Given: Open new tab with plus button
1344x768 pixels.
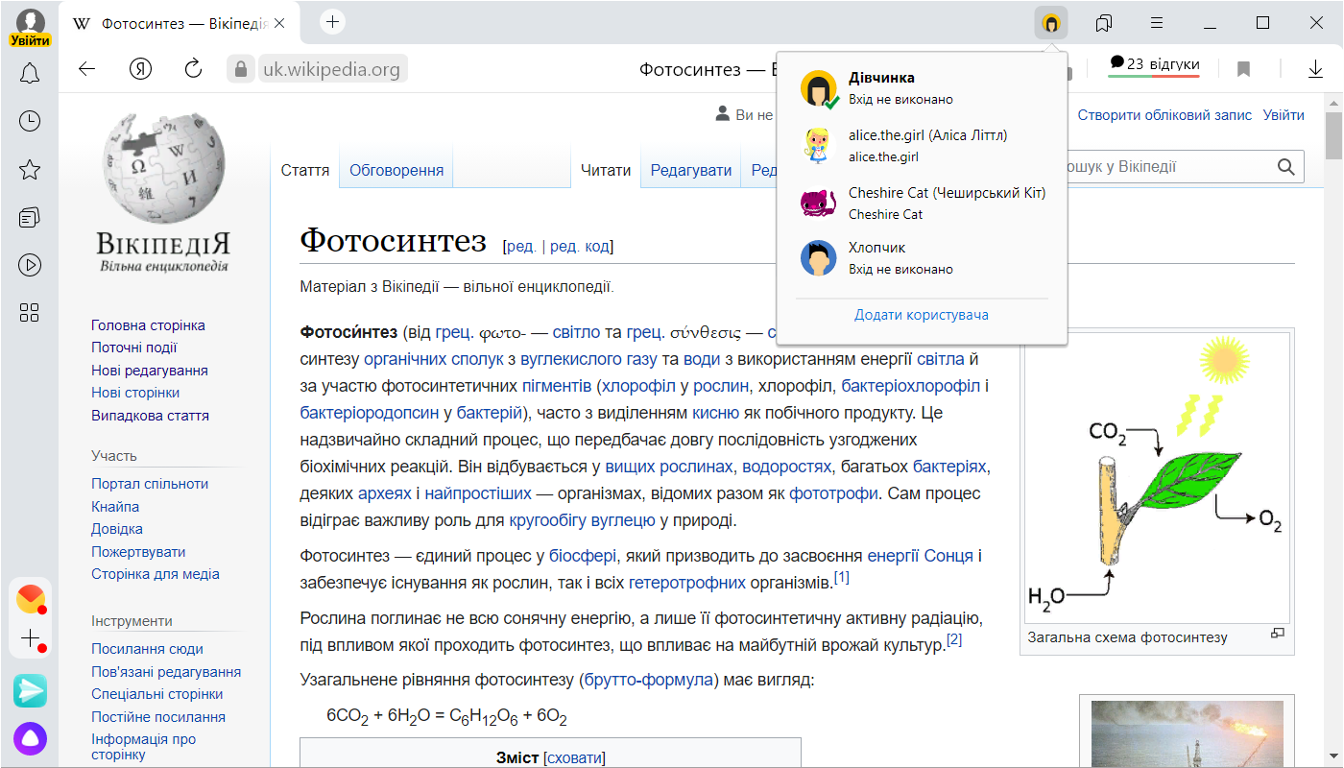Looking at the screenshot, I should pyautogui.click(x=332, y=22).
